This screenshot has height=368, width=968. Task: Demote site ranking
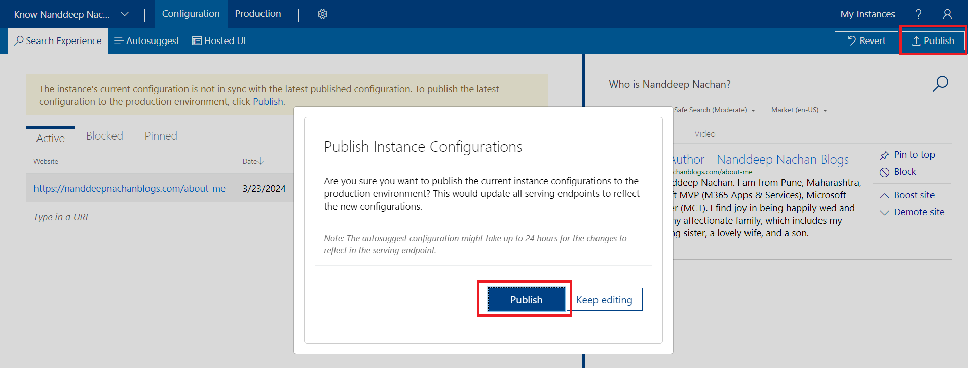pyautogui.click(x=912, y=212)
